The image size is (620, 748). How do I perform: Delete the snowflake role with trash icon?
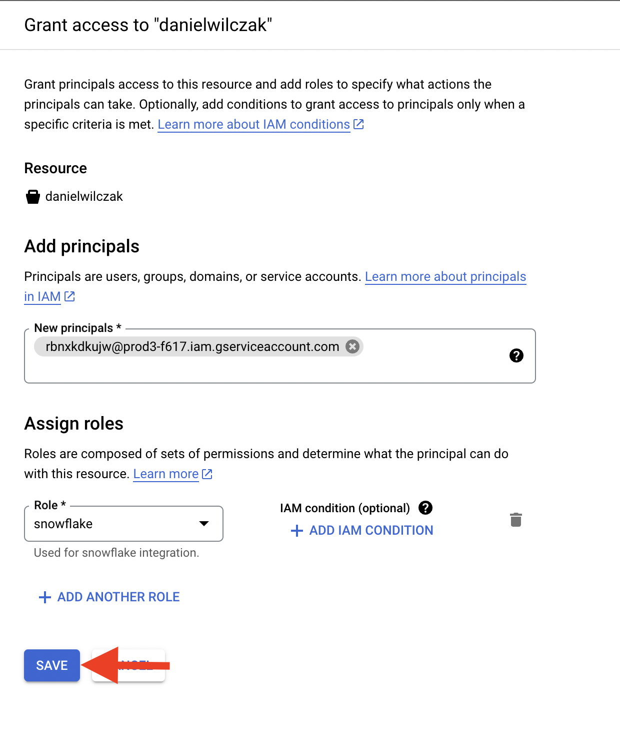click(x=516, y=520)
